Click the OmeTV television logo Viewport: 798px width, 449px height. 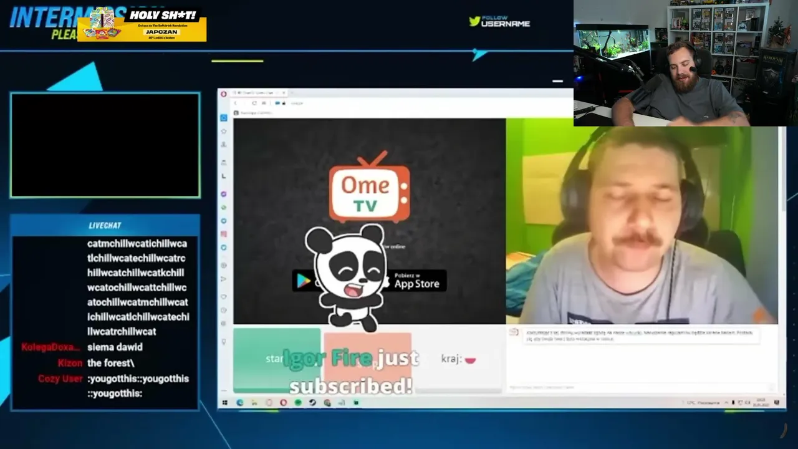[x=370, y=187]
